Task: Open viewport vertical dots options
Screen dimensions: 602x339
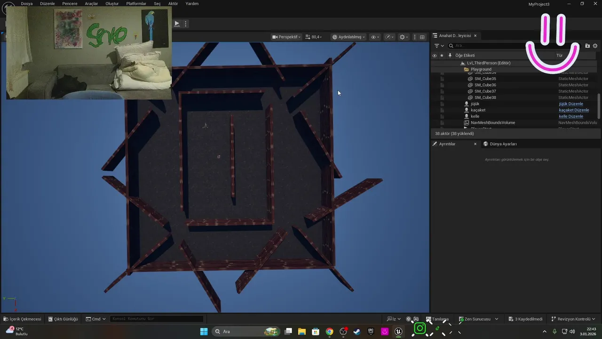Action: coord(414,37)
